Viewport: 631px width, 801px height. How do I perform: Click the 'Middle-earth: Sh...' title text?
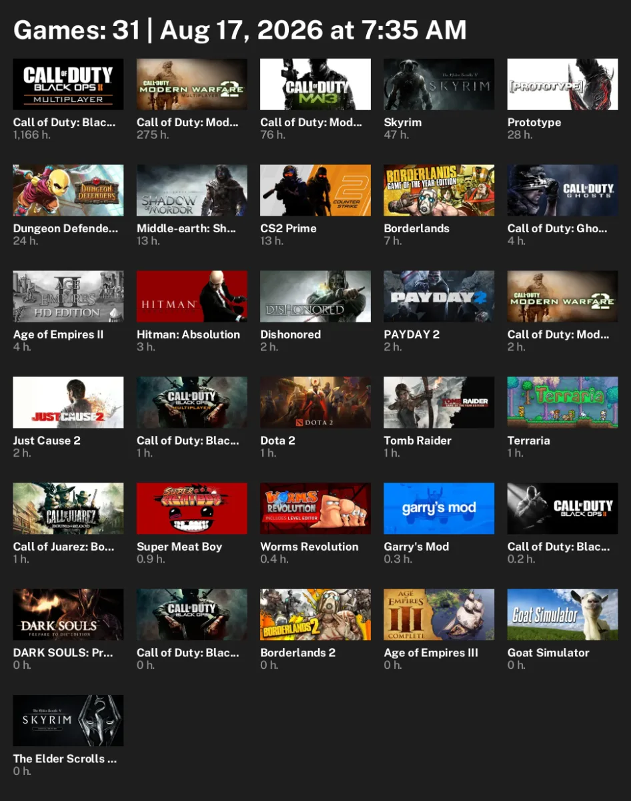pos(186,228)
